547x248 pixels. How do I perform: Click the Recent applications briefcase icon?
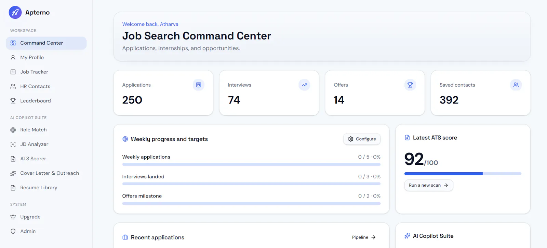(125, 237)
